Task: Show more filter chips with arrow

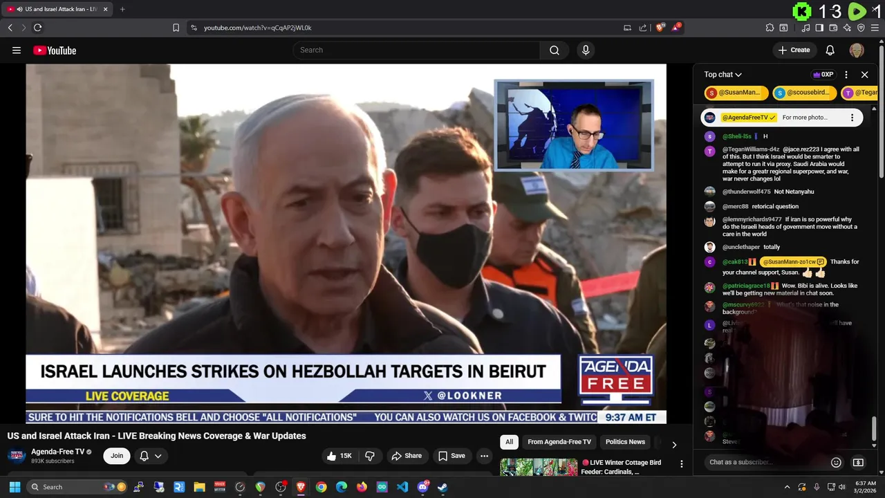Action: pos(674,444)
